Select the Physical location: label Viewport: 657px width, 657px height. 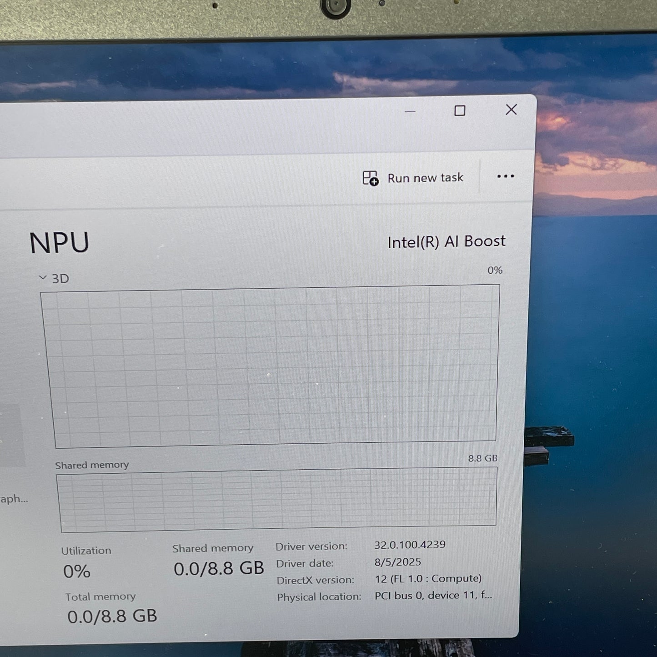coord(319,597)
